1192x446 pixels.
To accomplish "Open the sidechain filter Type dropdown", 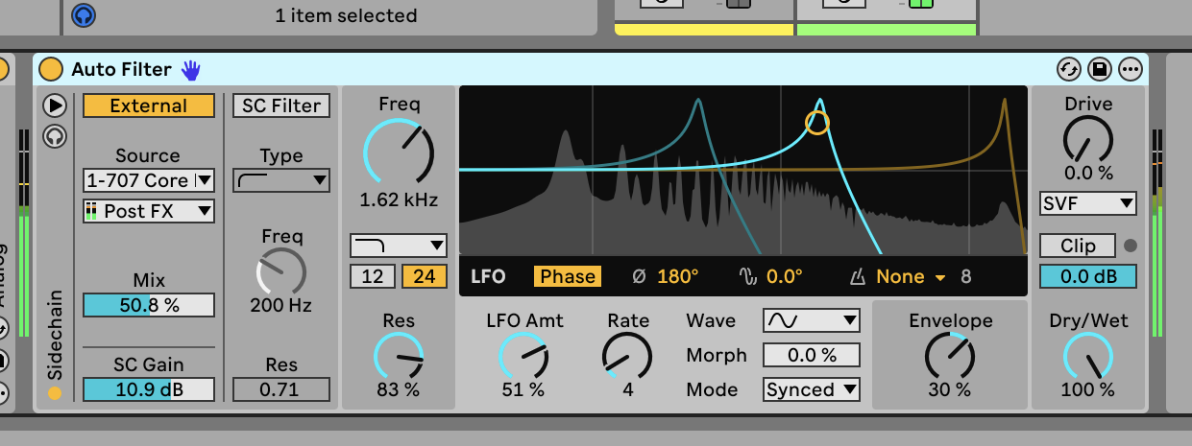I will coord(281,180).
